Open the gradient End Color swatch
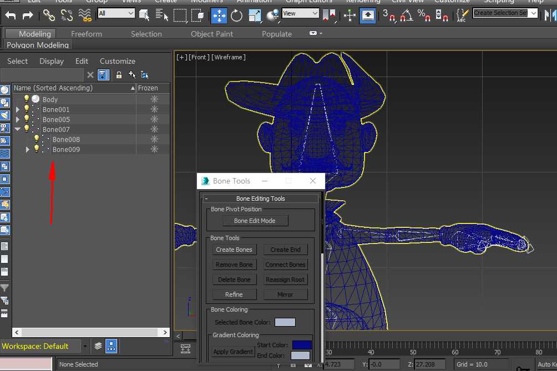Viewport: 557px width, 371px height. pyautogui.click(x=300, y=355)
